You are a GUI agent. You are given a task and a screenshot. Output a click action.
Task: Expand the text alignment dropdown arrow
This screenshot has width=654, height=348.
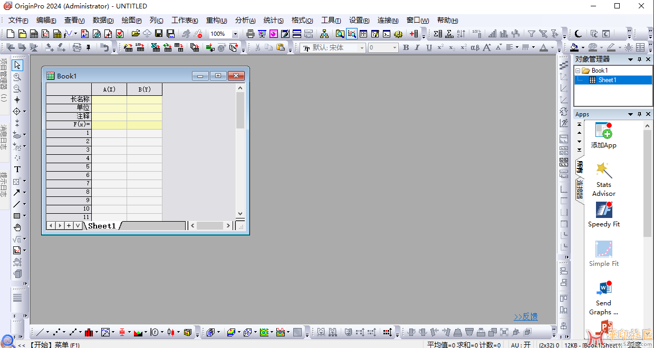(x=517, y=48)
